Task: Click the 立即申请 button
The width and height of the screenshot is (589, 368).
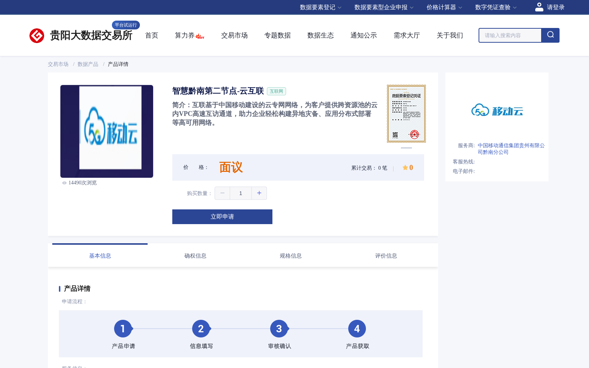Action: (x=222, y=217)
